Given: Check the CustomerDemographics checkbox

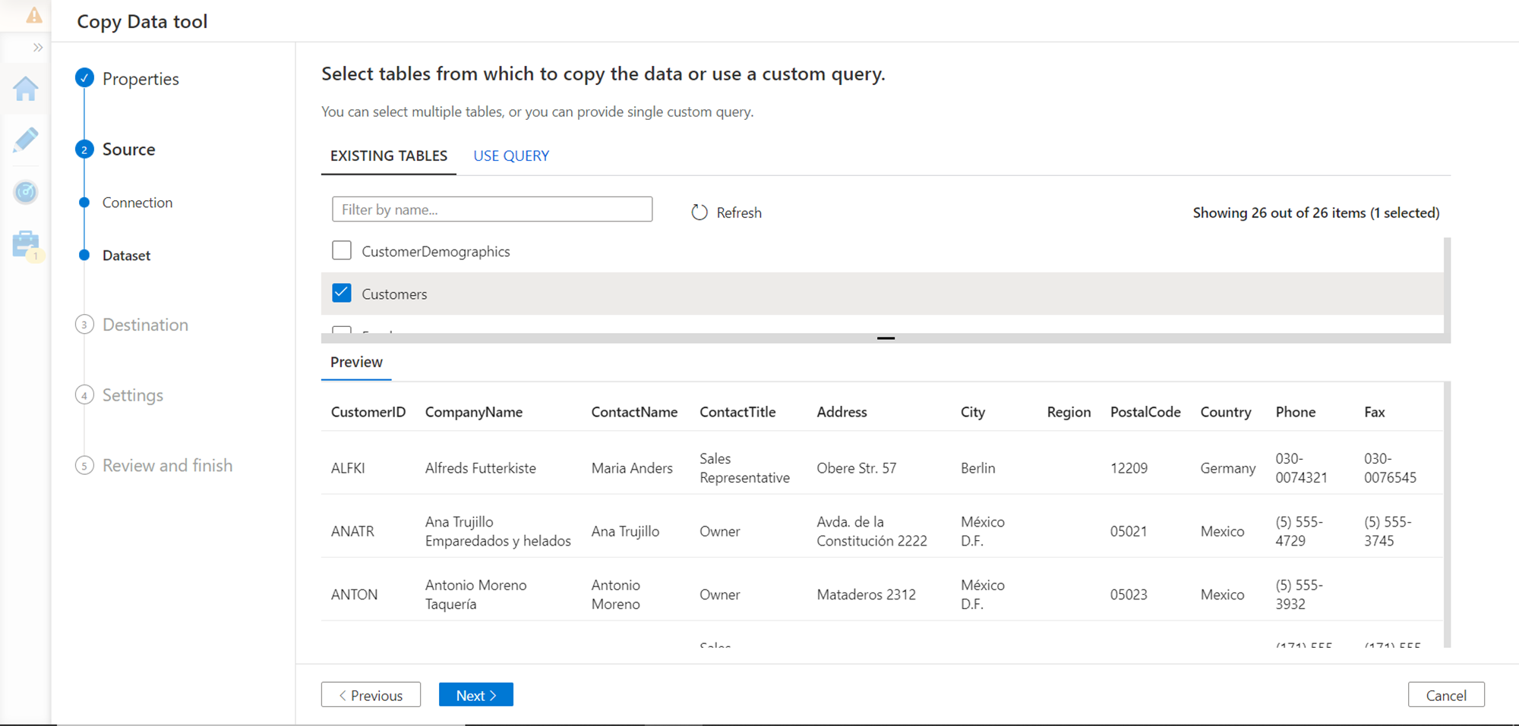Looking at the screenshot, I should (342, 250).
